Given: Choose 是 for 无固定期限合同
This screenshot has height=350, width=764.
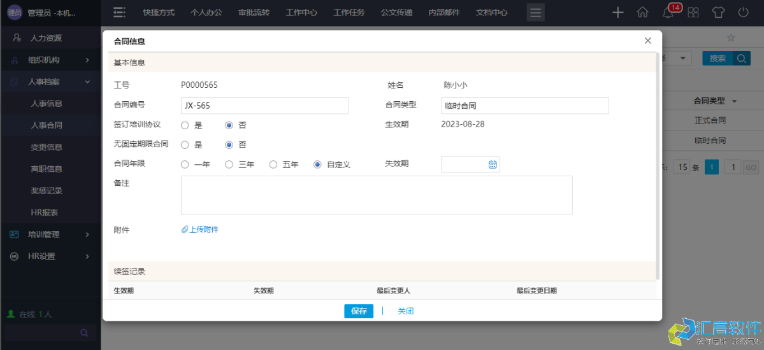Looking at the screenshot, I should click(x=185, y=145).
